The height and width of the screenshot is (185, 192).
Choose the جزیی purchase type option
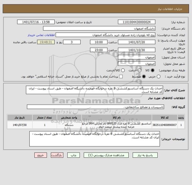[158, 77]
